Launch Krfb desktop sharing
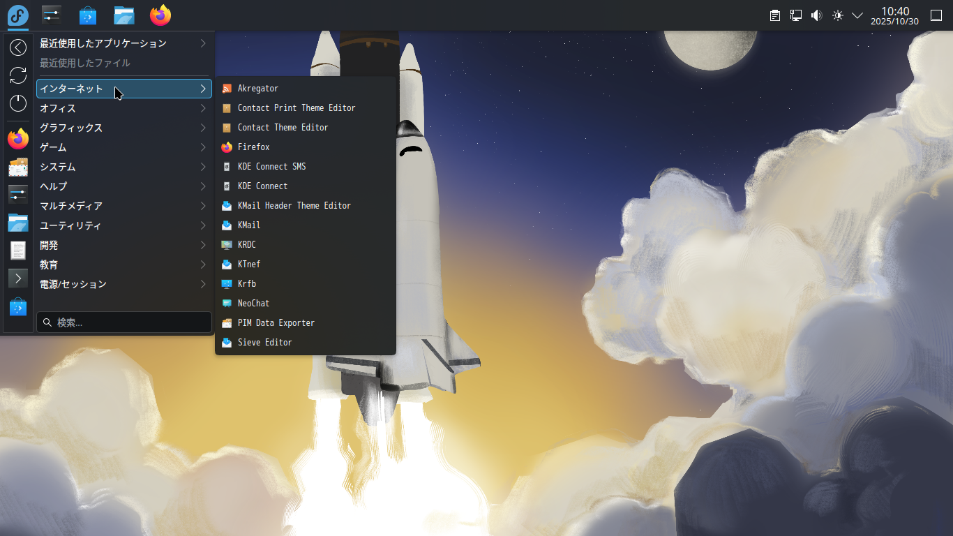The height and width of the screenshot is (536, 953). tap(306, 284)
